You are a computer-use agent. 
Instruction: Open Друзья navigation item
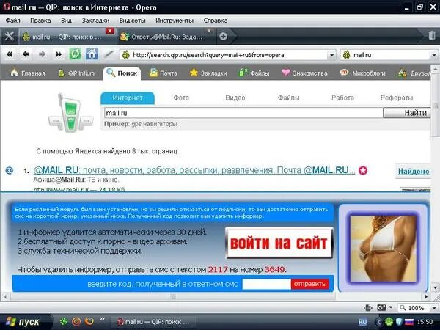[414, 73]
